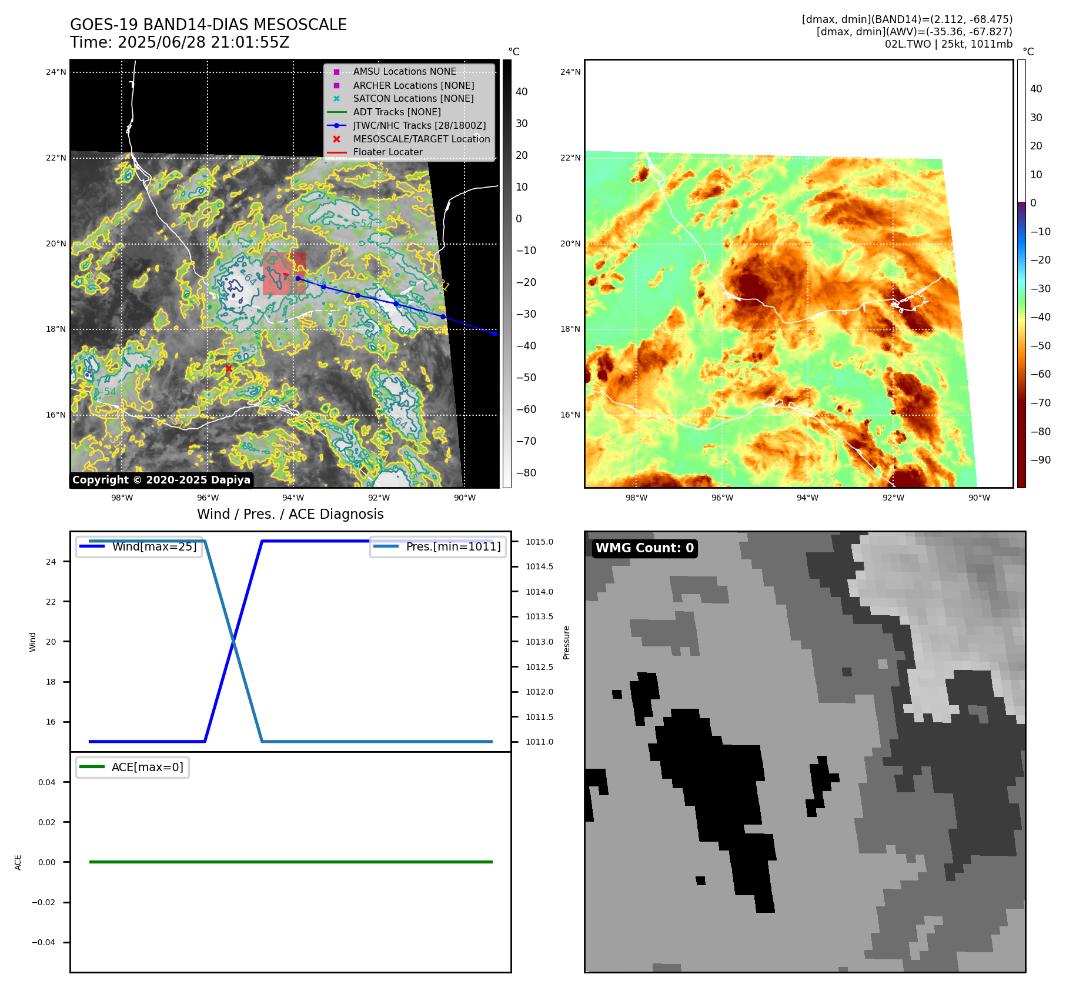Select ADT Tracks [NONE] legend entry
The height and width of the screenshot is (994, 1066).
(384, 112)
